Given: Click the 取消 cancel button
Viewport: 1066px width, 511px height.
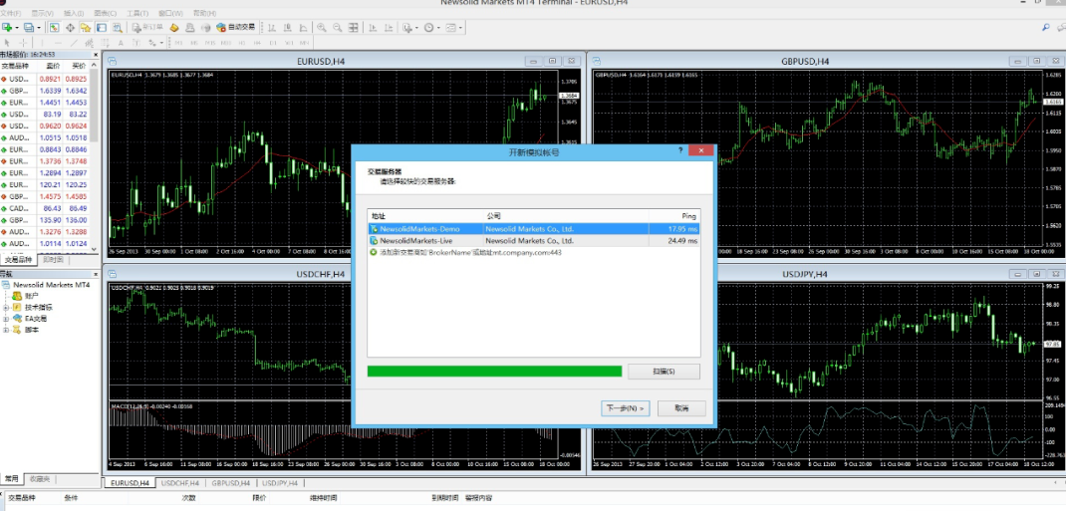Looking at the screenshot, I should [x=681, y=408].
